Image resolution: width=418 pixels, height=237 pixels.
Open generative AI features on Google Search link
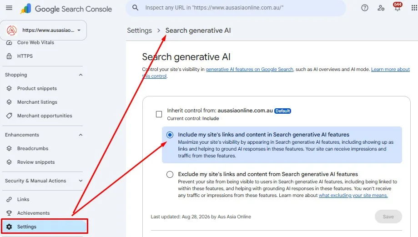pyautogui.click(x=249, y=69)
